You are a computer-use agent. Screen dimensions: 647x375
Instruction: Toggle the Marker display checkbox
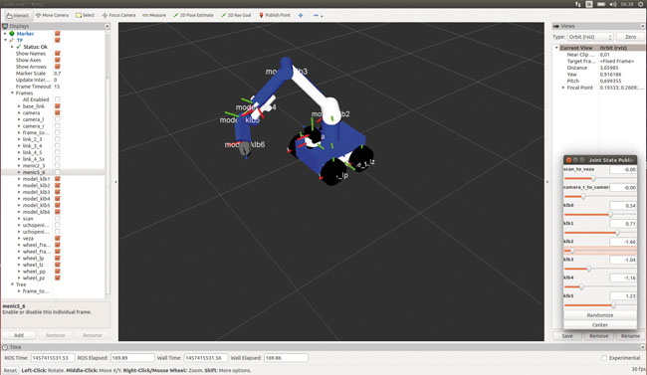click(x=58, y=34)
